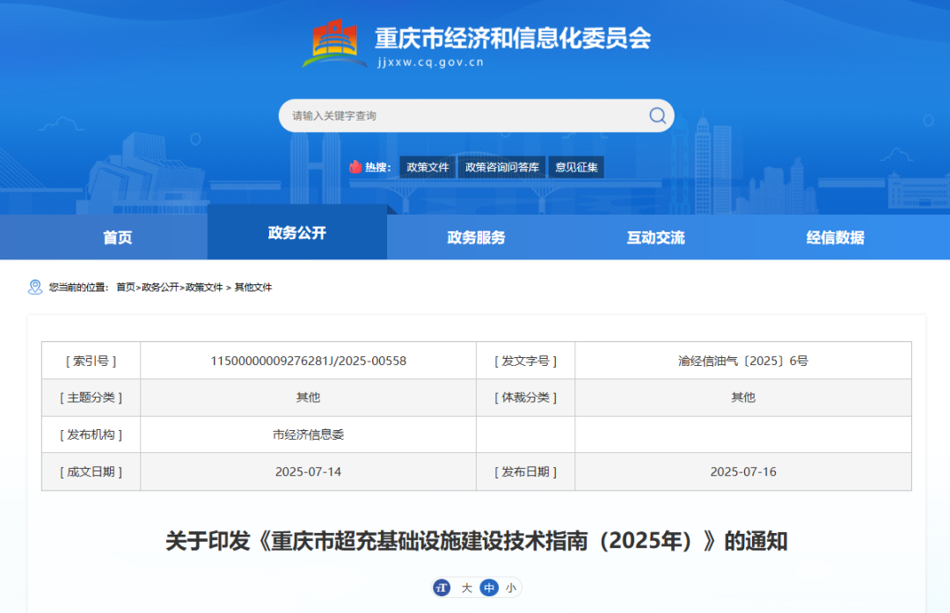Select 中 medium font size

[x=488, y=587]
